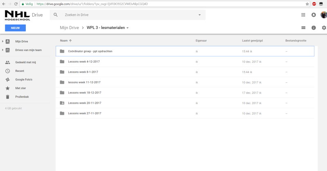Select folder Lessons week 18-12-2017
The height and width of the screenshot is (171, 327).
185,93
